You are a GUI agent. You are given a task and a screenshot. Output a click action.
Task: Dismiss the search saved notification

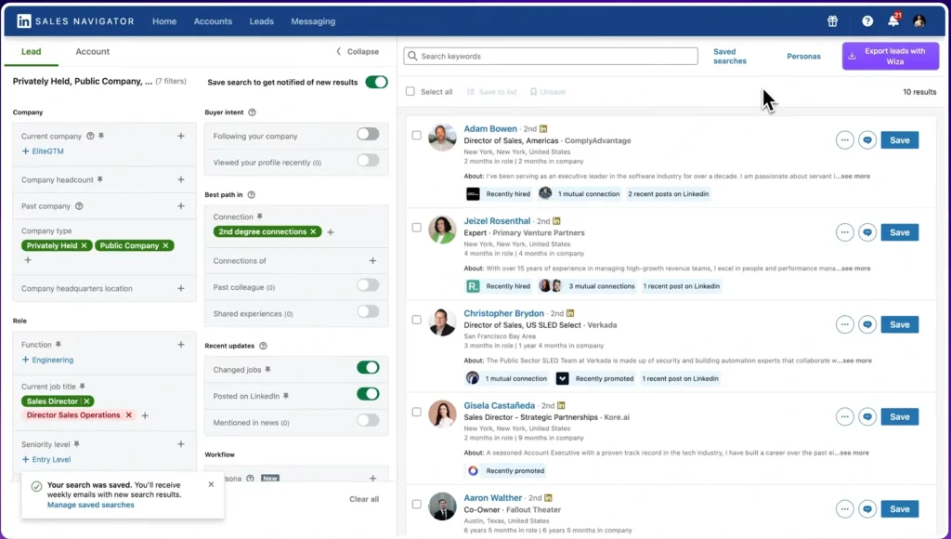coord(211,484)
